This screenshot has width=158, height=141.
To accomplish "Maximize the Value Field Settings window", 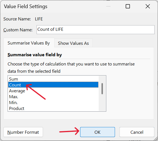I will [128, 6].
